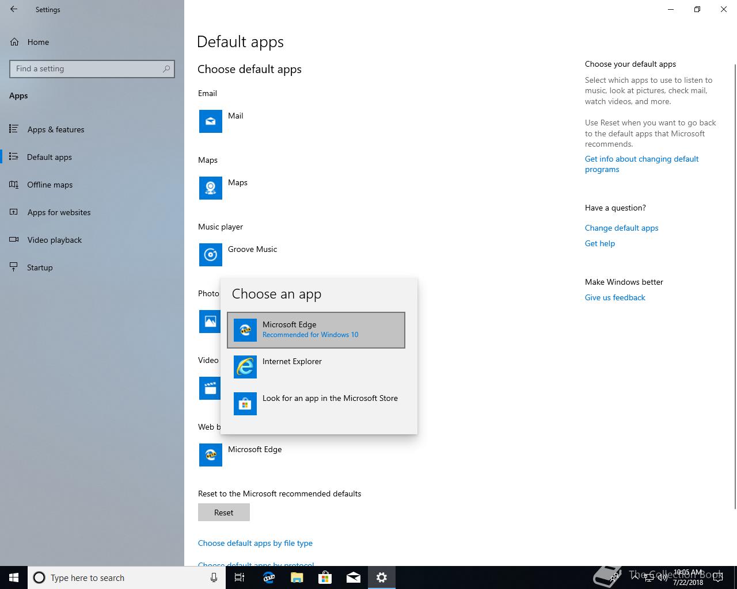Image resolution: width=737 pixels, height=589 pixels.
Task: Open Get info about changing default programs
Action: click(x=641, y=164)
